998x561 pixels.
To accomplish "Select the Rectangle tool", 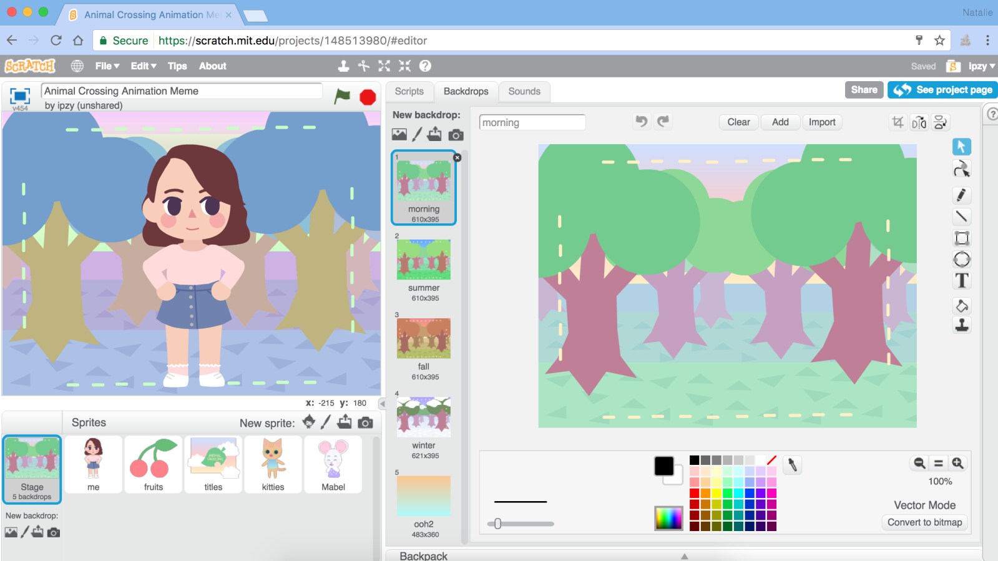I will pos(962,238).
